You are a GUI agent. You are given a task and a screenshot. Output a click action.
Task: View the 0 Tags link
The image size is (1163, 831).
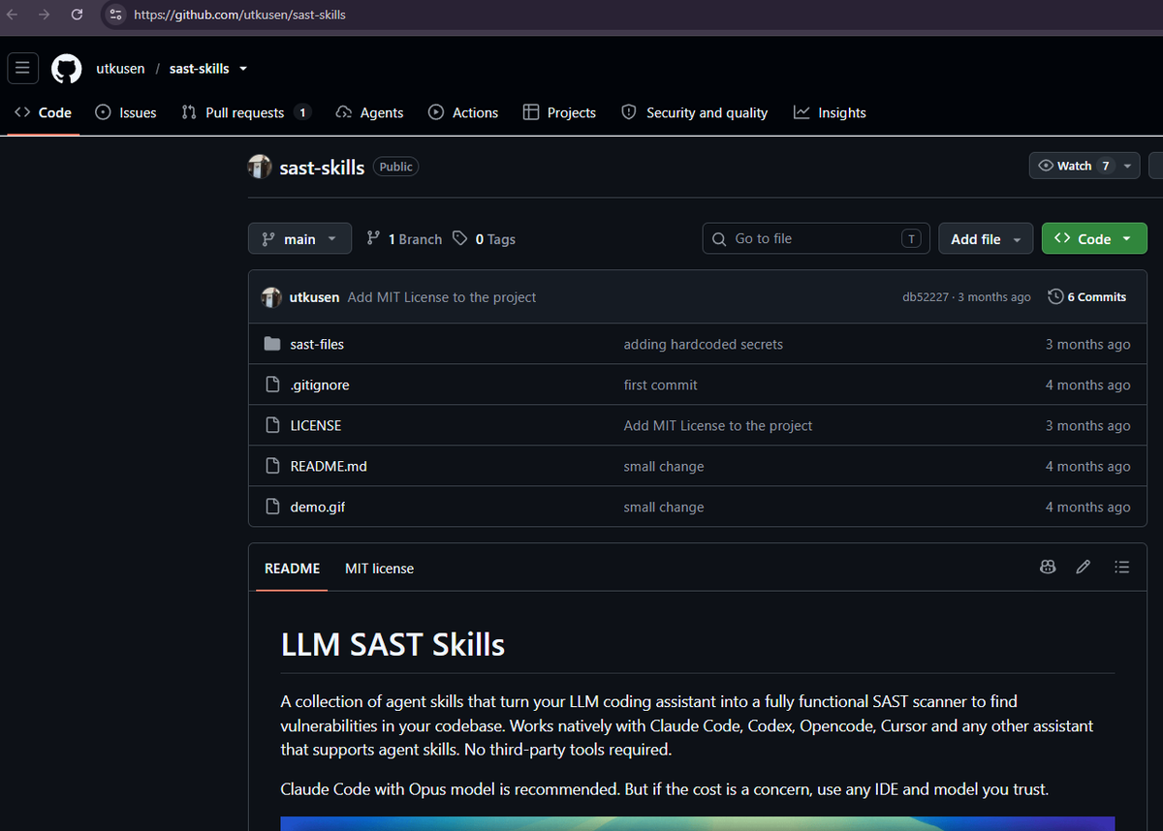485,239
